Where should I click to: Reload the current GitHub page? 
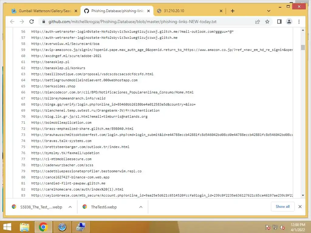32,22
